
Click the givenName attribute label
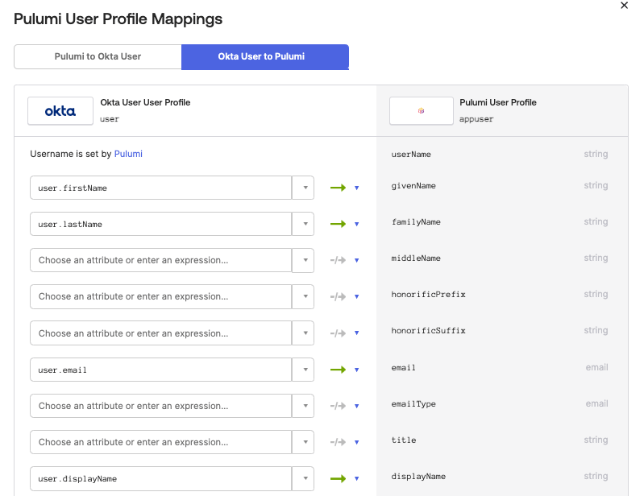click(x=413, y=186)
